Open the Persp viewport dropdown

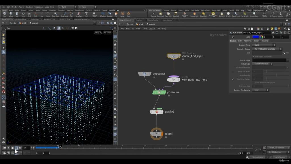click(98, 33)
